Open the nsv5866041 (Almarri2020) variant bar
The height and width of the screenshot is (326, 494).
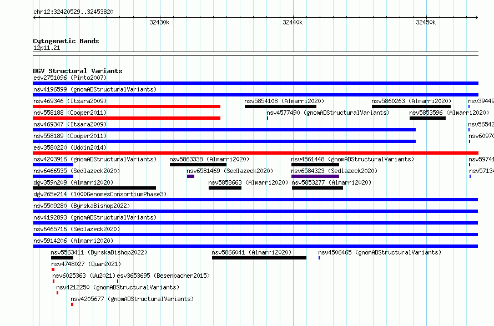pyautogui.click(x=259, y=258)
